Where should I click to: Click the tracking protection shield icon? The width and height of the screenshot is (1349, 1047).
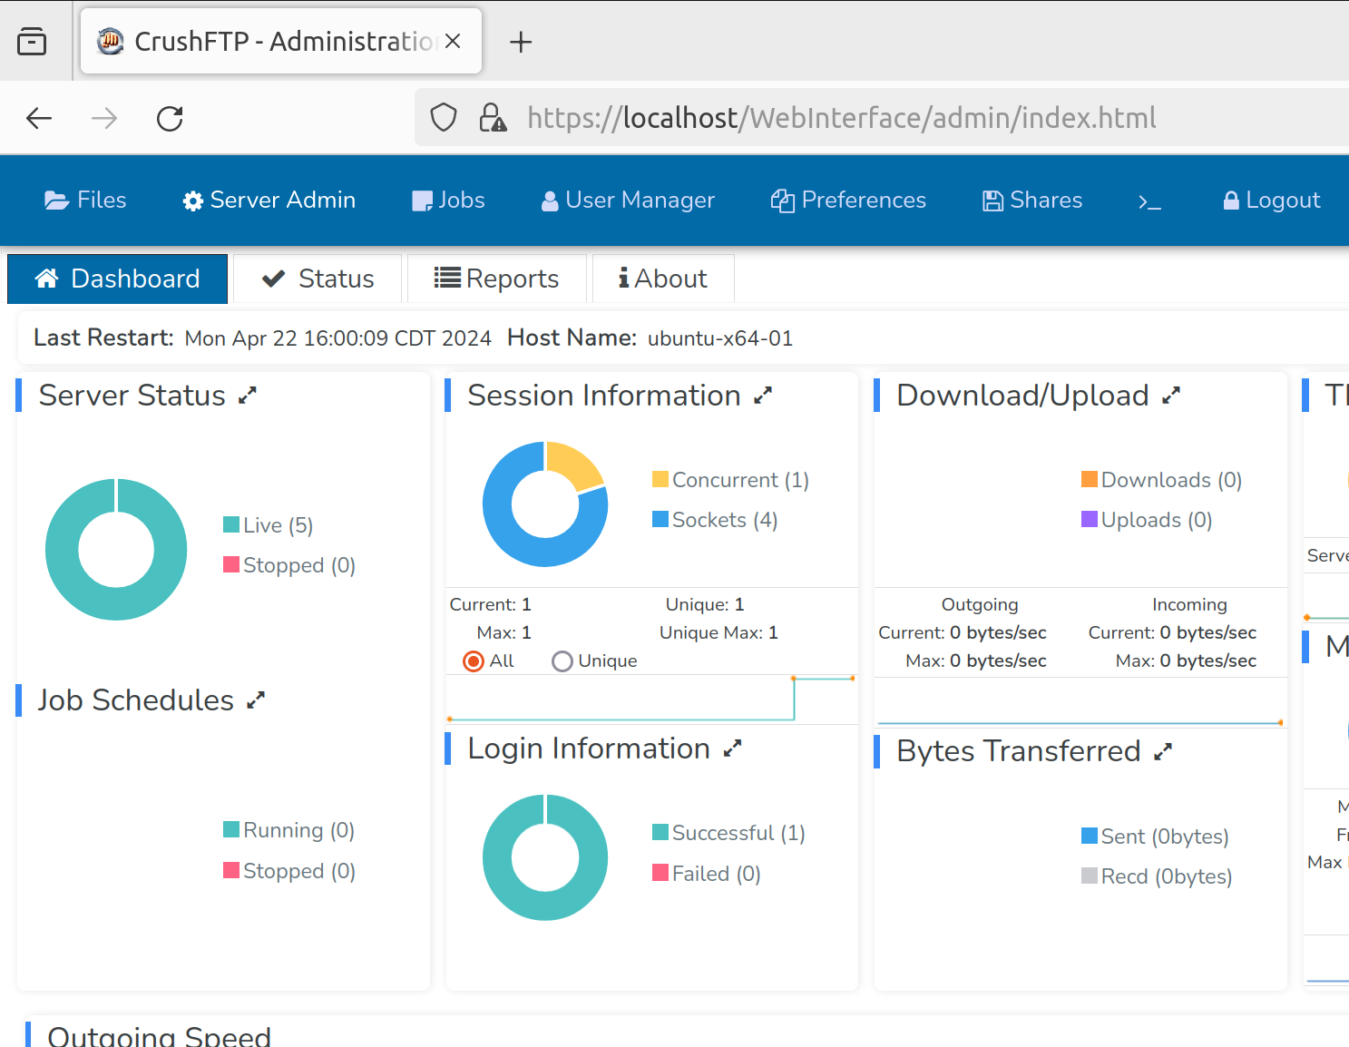[444, 118]
